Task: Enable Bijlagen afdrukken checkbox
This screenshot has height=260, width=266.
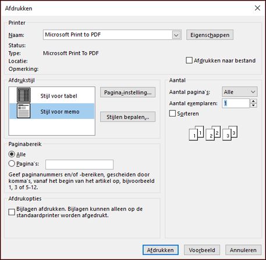Action: click(x=12, y=212)
